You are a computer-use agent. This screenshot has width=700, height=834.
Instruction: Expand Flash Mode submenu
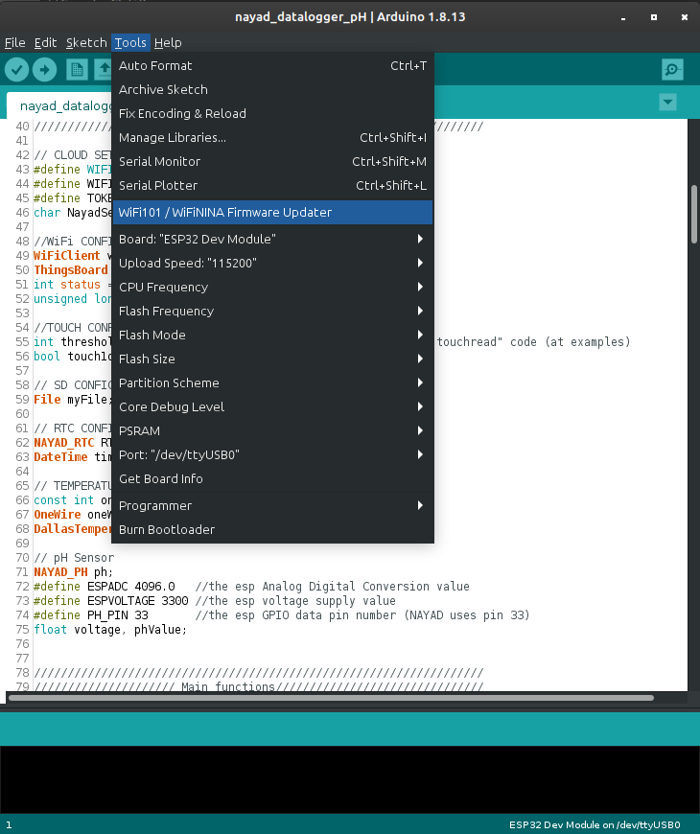pyautogui.click(x=272, y=335)
